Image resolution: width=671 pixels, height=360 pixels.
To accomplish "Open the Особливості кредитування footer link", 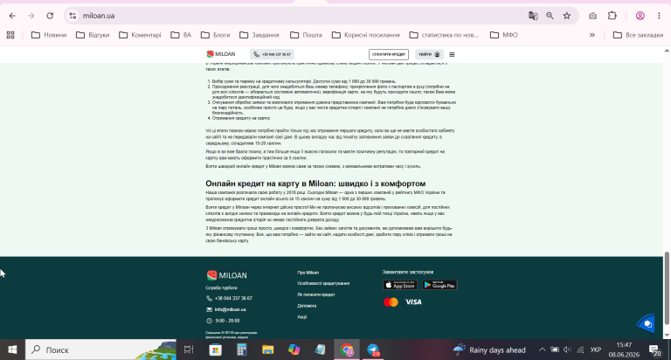I will click(x=323, y=283).
